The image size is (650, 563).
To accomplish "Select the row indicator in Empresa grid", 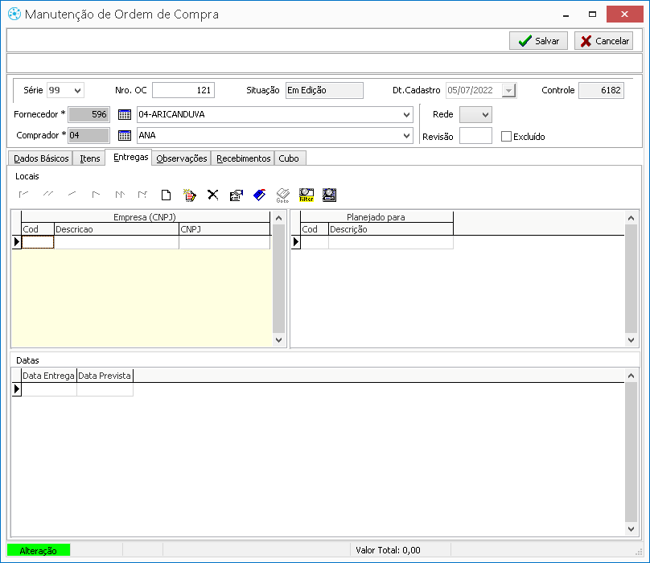I will [x=17, y=242].
